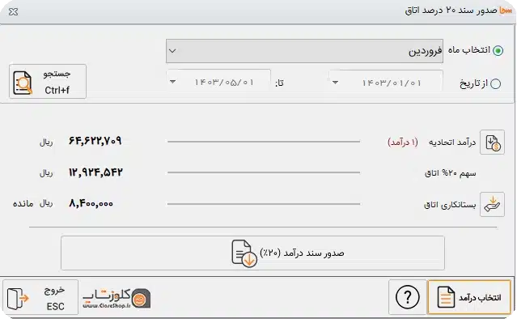Select the از تاریخ radio button
This screenshot has width=517, height=319.
tap(495, 83)
